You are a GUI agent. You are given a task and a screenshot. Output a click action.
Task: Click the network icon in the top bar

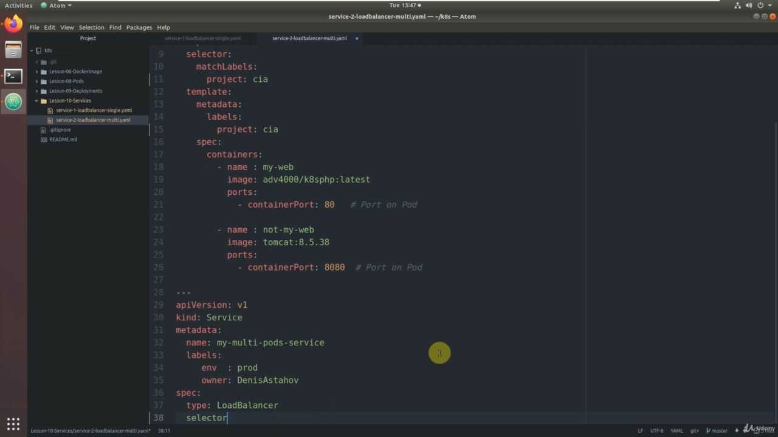(x=738, y=5)
